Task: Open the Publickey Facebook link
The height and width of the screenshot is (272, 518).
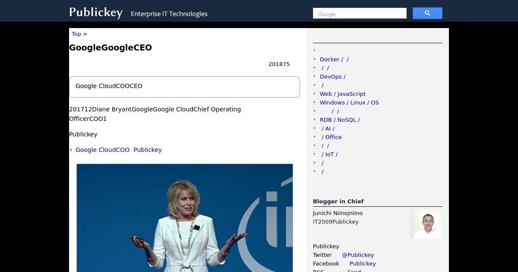Action: point(363,263)
